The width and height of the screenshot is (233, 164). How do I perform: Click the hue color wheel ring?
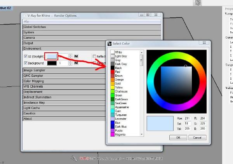tap(176, 55)
